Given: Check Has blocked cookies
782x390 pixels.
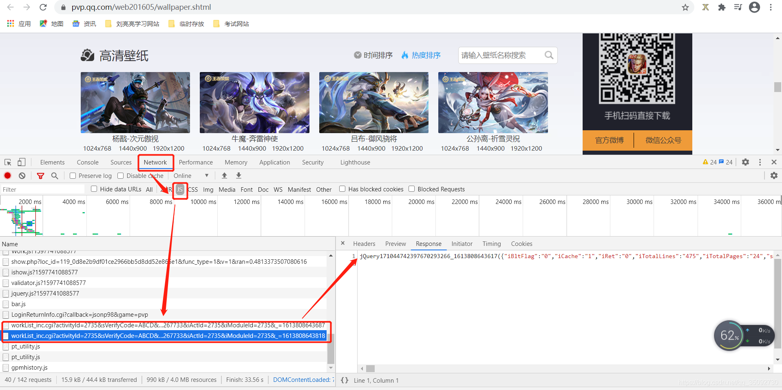Looking at the screenshot, I should pos(342,189).
